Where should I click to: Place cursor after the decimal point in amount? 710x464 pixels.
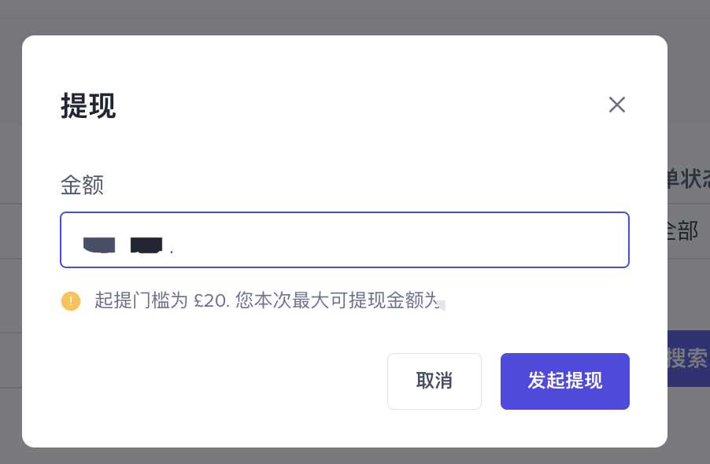pos(176,245)
